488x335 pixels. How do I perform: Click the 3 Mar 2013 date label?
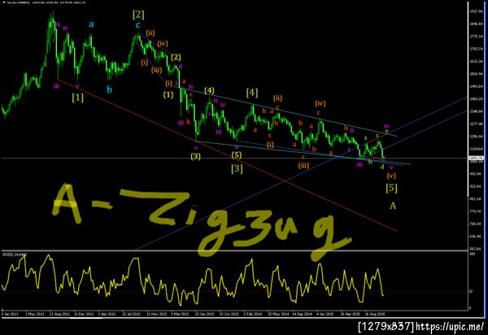pos(180,314)
